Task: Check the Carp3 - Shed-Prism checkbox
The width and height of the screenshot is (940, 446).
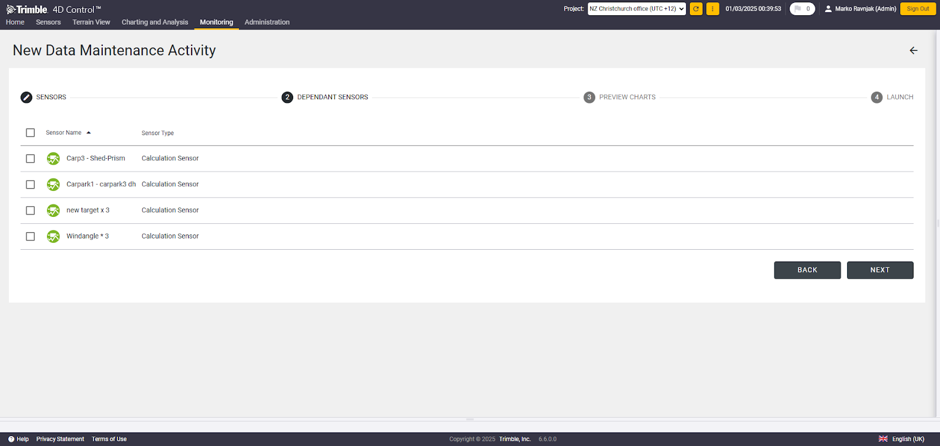Action: tap(31, 159)
